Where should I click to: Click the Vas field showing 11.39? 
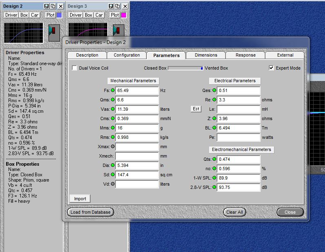(x=137, y=109)
